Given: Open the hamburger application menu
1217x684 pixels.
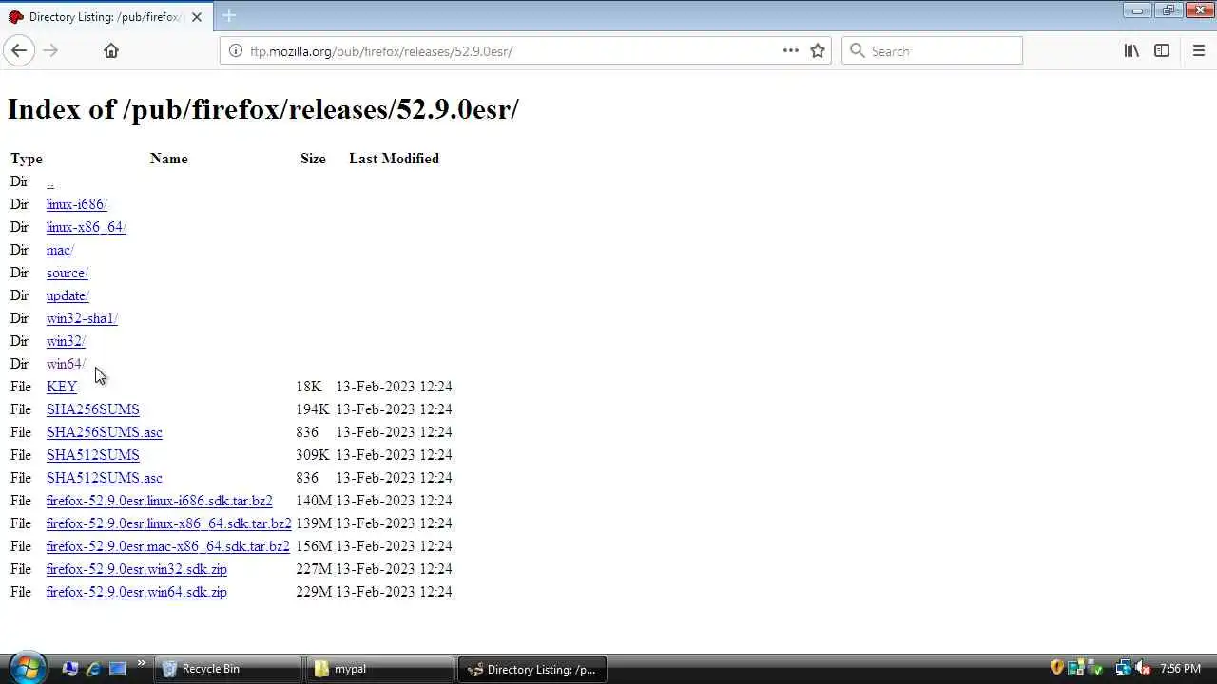Looking at the screenshot, I should (1199, 51).
